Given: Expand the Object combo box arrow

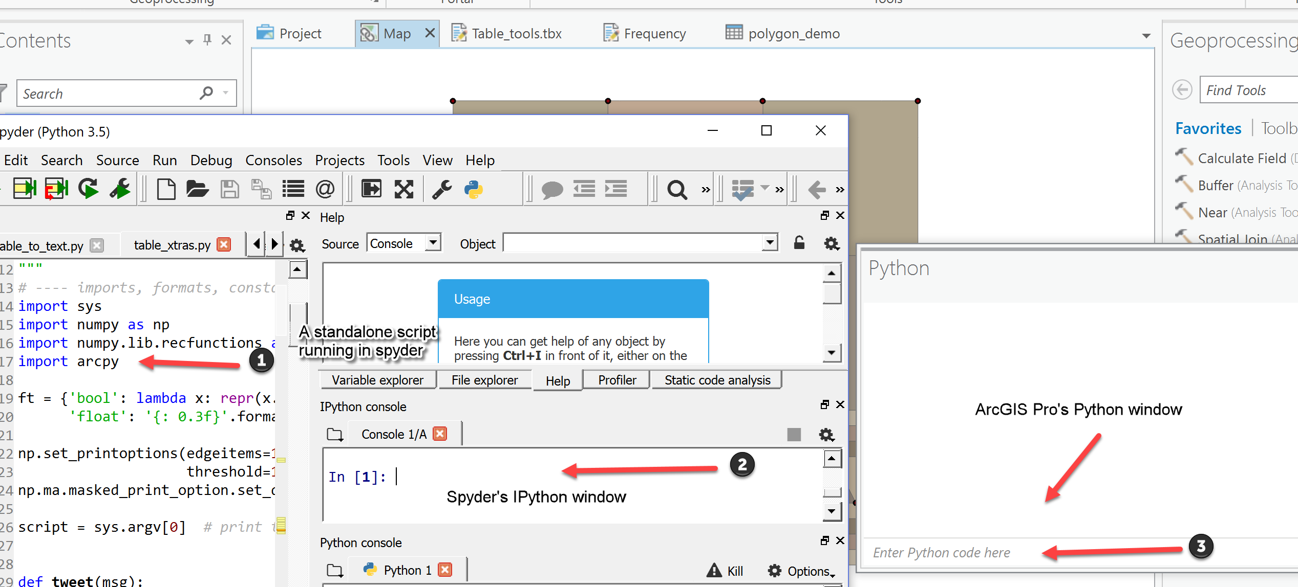Looking at the screenshot, I should pyautogui.click(x=770, y=242).
